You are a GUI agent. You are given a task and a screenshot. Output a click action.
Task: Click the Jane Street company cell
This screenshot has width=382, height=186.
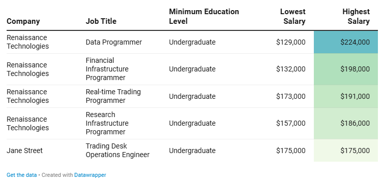coord(24,151)
